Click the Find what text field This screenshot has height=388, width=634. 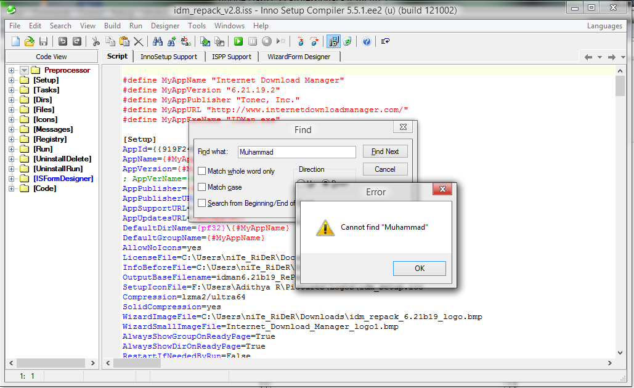296,152
